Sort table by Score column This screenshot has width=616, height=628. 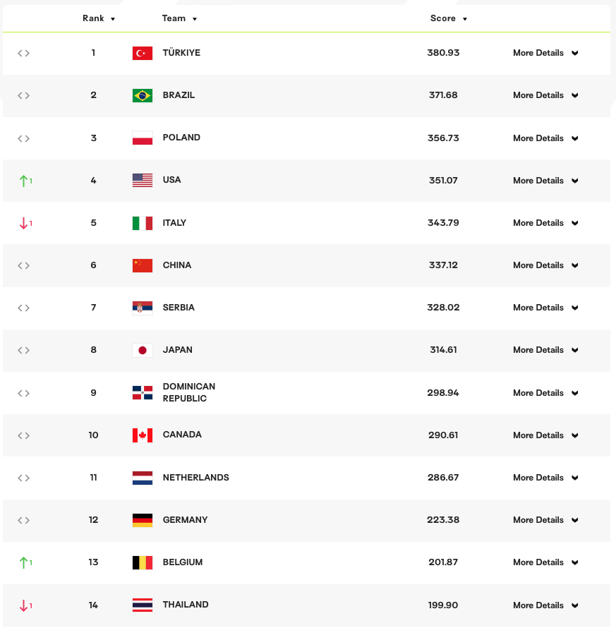tap(449, 18)
